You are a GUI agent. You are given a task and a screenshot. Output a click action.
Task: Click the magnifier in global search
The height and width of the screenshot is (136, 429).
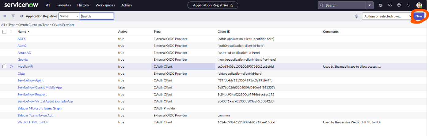click(x=322, y=5)
